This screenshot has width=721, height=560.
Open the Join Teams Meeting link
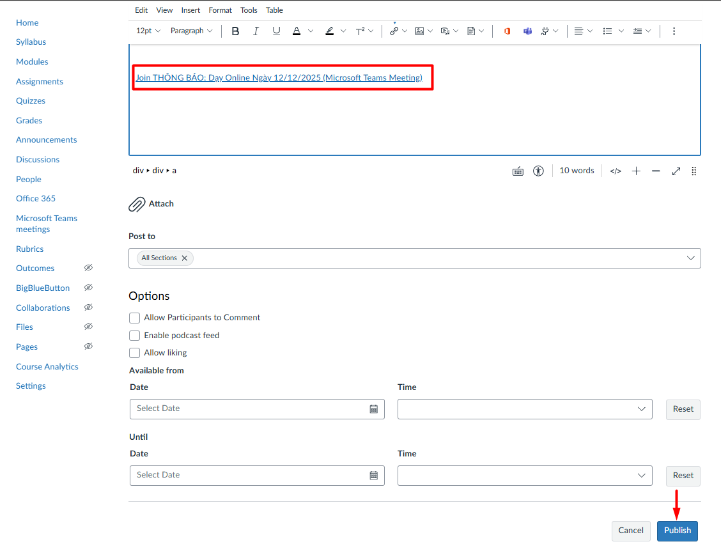(x=279, y=77)
